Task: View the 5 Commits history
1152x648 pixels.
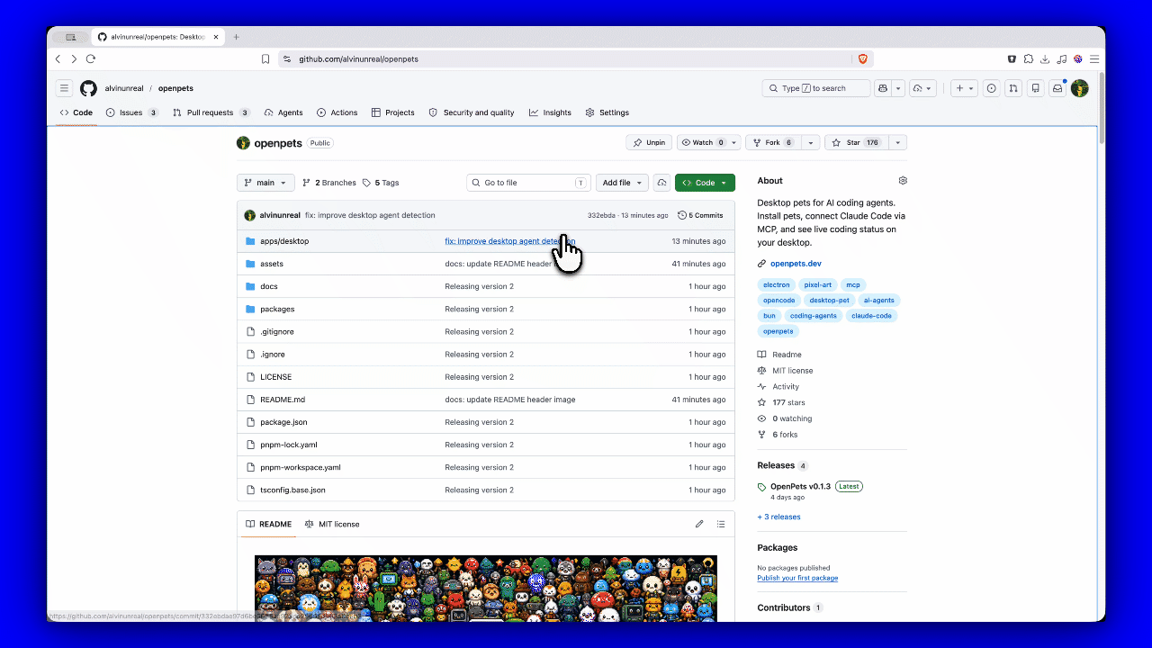Action: (x=700, y=215)
